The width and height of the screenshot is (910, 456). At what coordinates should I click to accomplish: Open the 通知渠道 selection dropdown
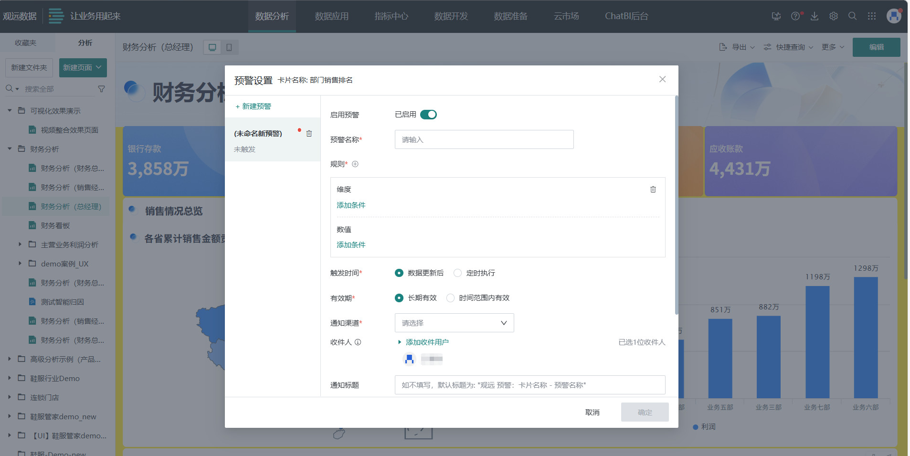pyautogui.click(x=454, y=323)
